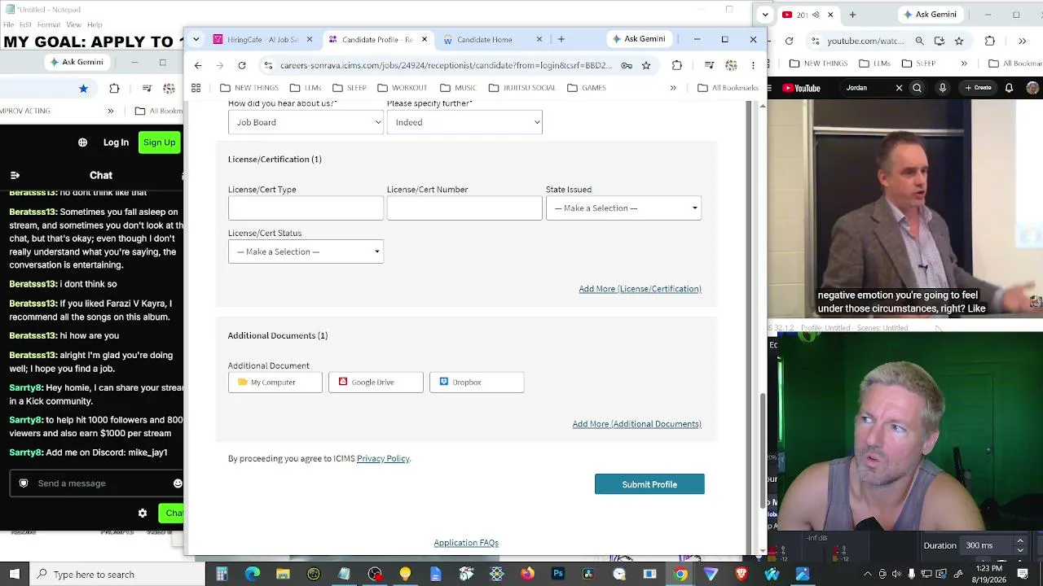Screen dimensions: 1043x586
Task: Click install app icon in YouTube address bar
Action: (940, 41)
